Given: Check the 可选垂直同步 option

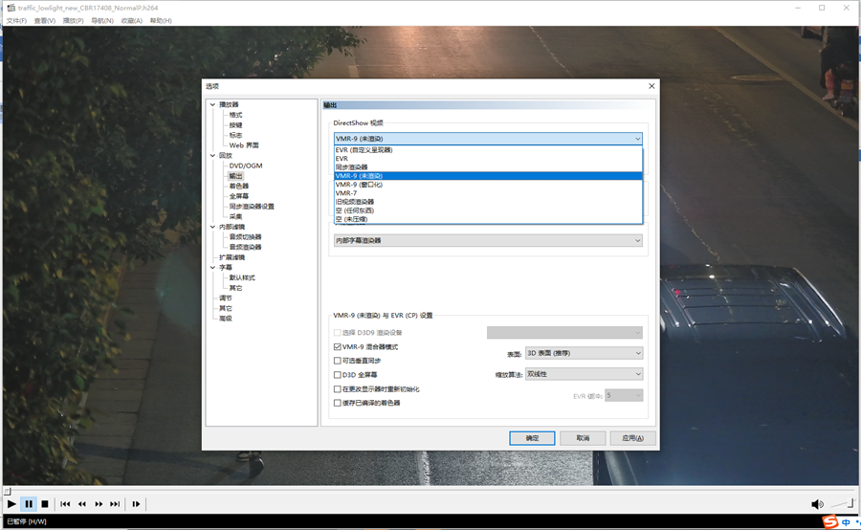Looking at the screenshot, I should click(x=338, y=361).
